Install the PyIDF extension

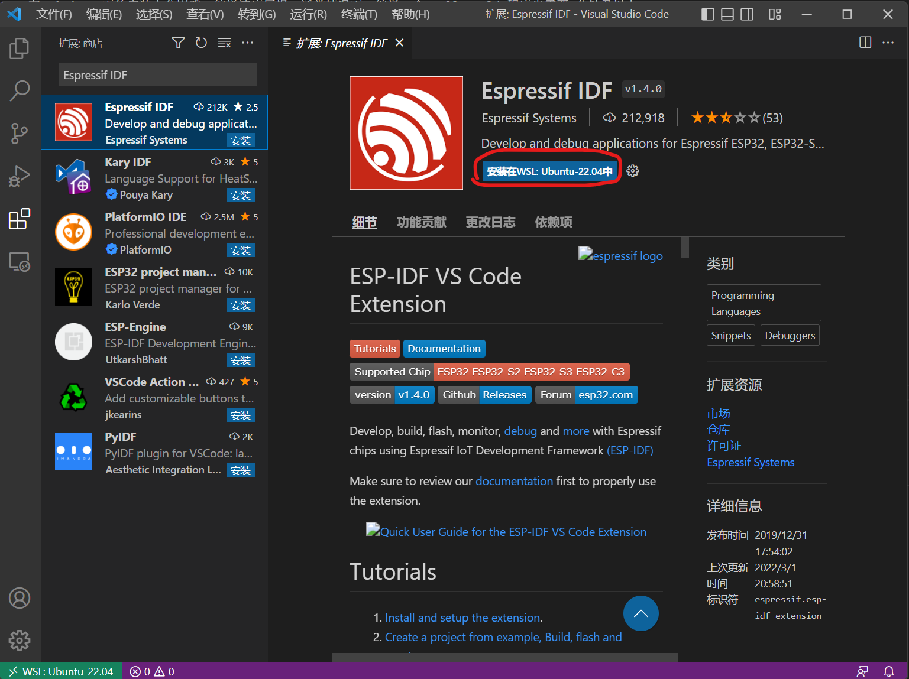(x=241, y=470)
